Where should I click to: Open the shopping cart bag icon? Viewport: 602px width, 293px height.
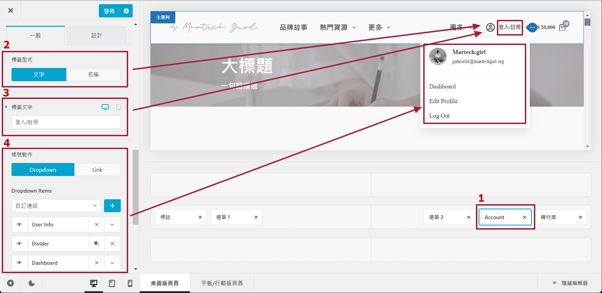click(562, 28)
